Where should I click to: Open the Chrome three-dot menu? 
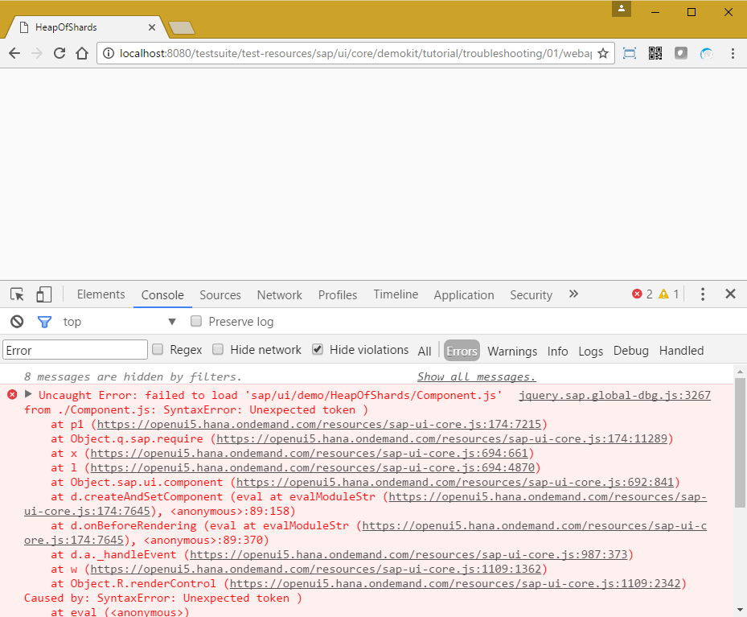click(733, 53)
